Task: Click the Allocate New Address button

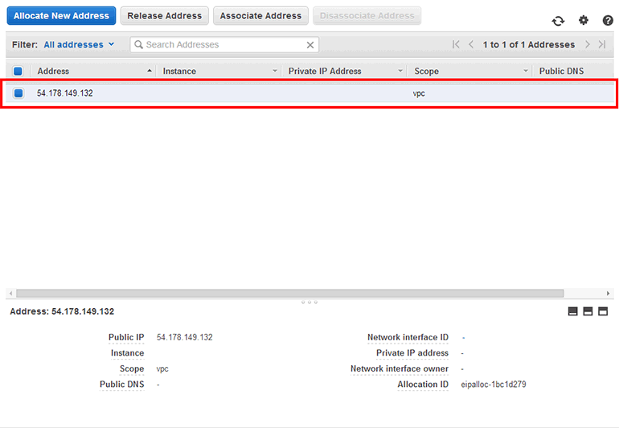Action: pos(62,15)
